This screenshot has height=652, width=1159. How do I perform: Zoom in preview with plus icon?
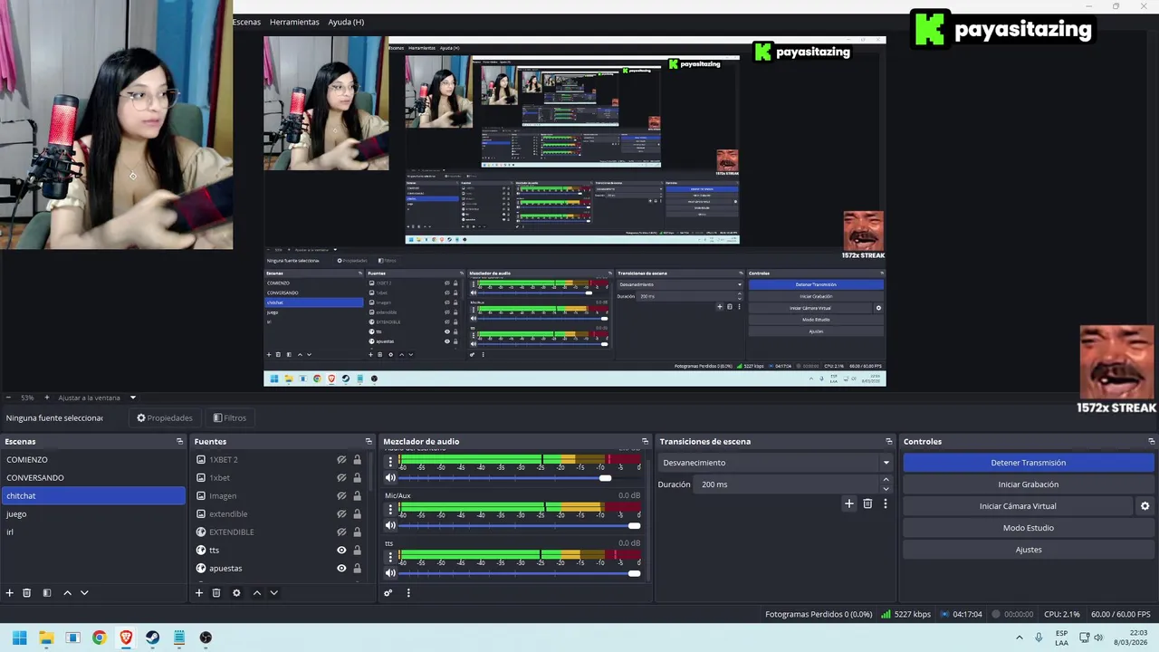point(47,398)
